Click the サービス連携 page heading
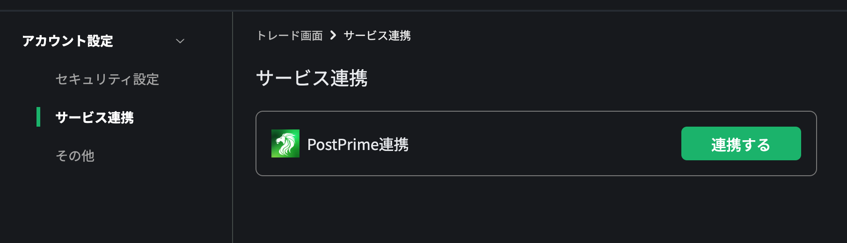Screen dimensions: 847x243 [x=312, y=78]
